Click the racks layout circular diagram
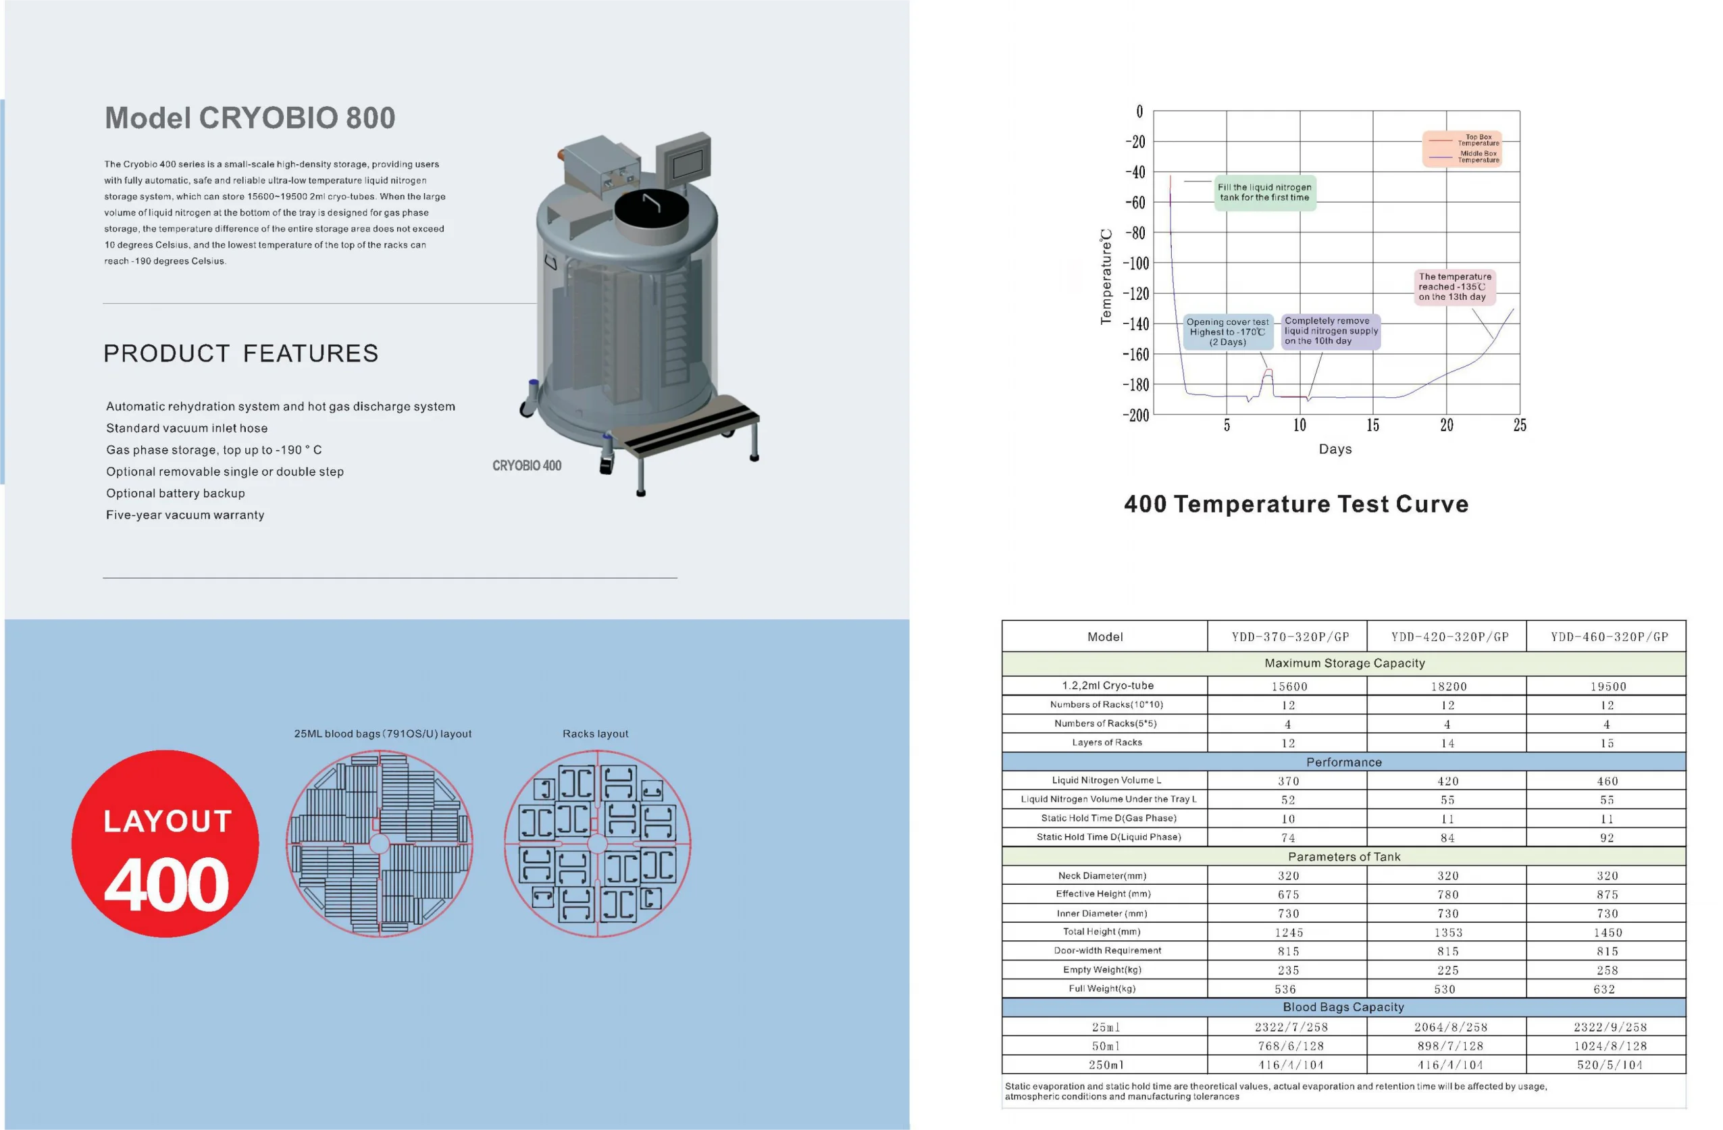Viewport: 1723px width, 1130px height. (597, 844)
